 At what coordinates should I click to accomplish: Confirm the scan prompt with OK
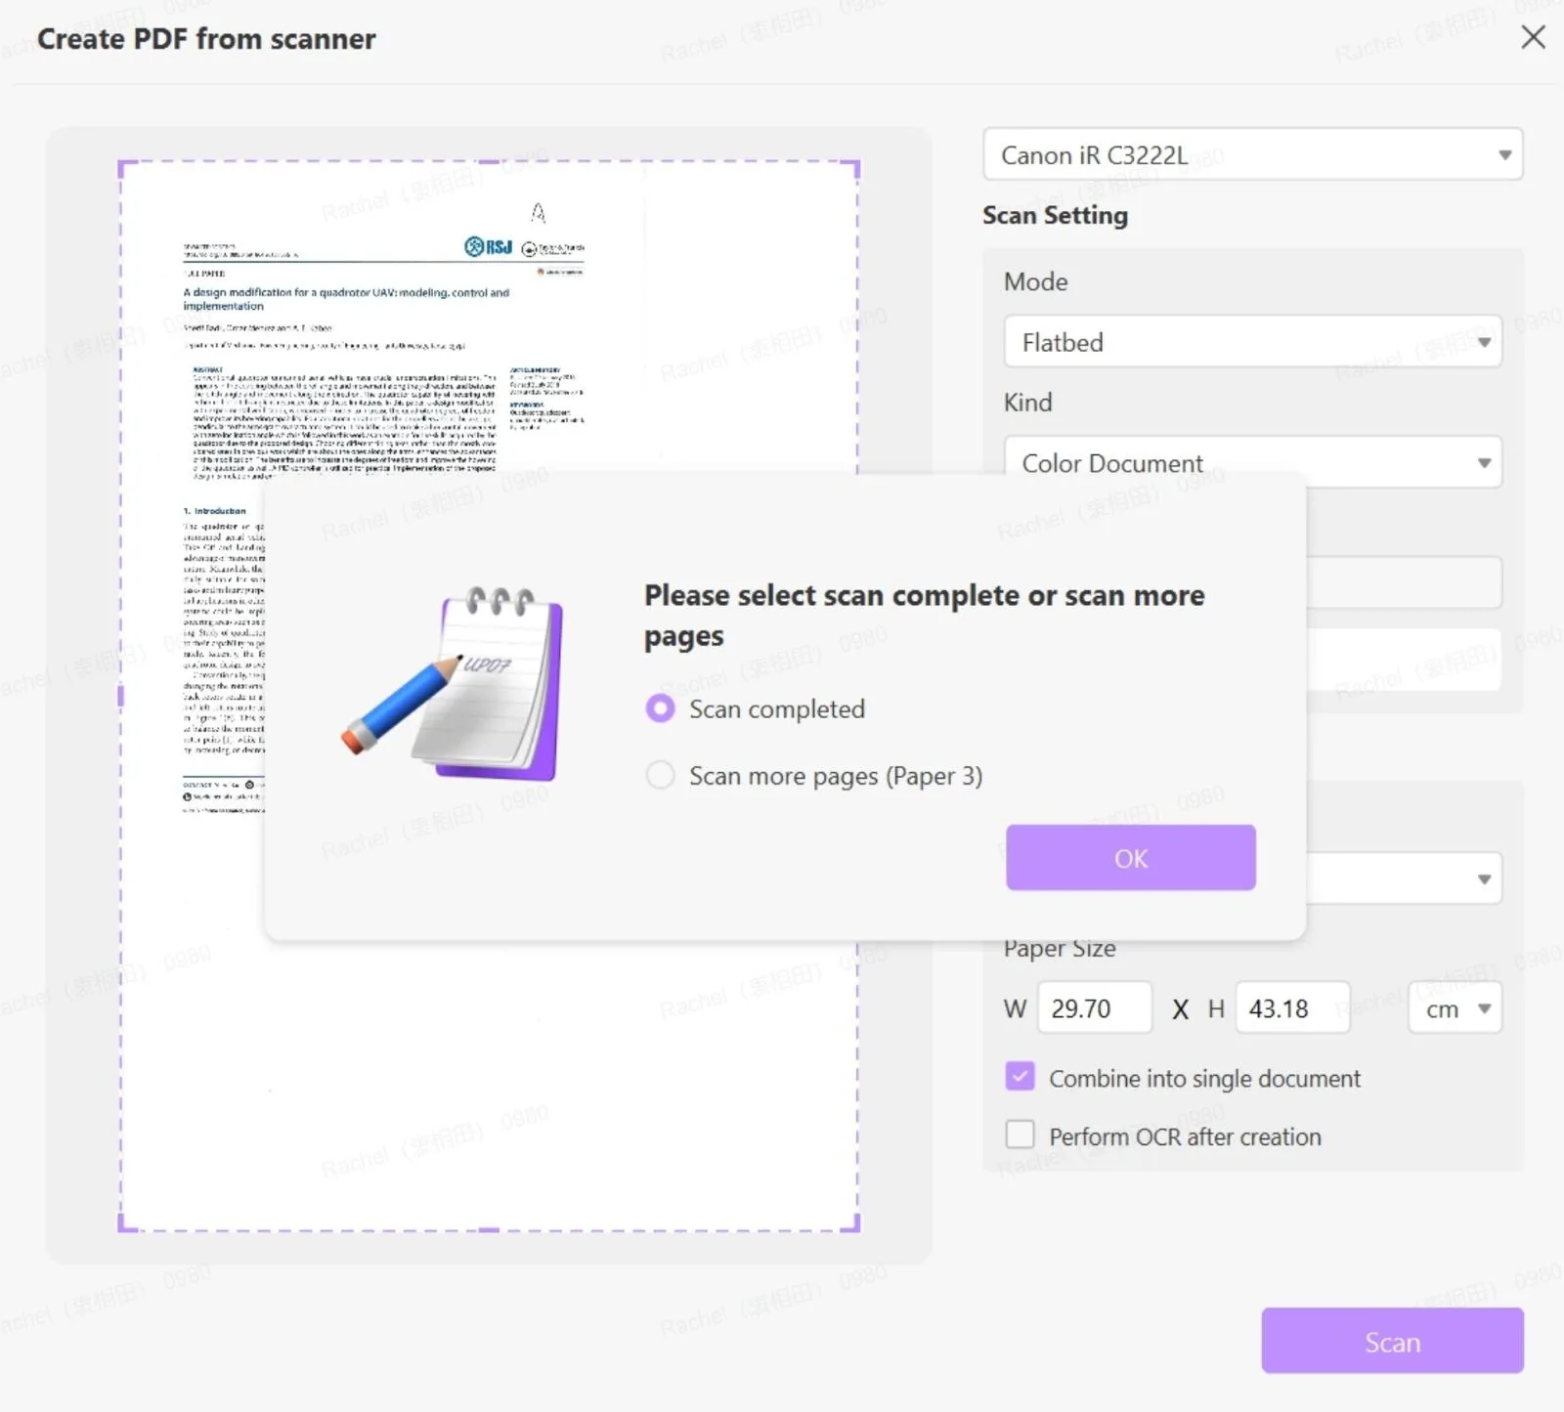point(1130,857)
